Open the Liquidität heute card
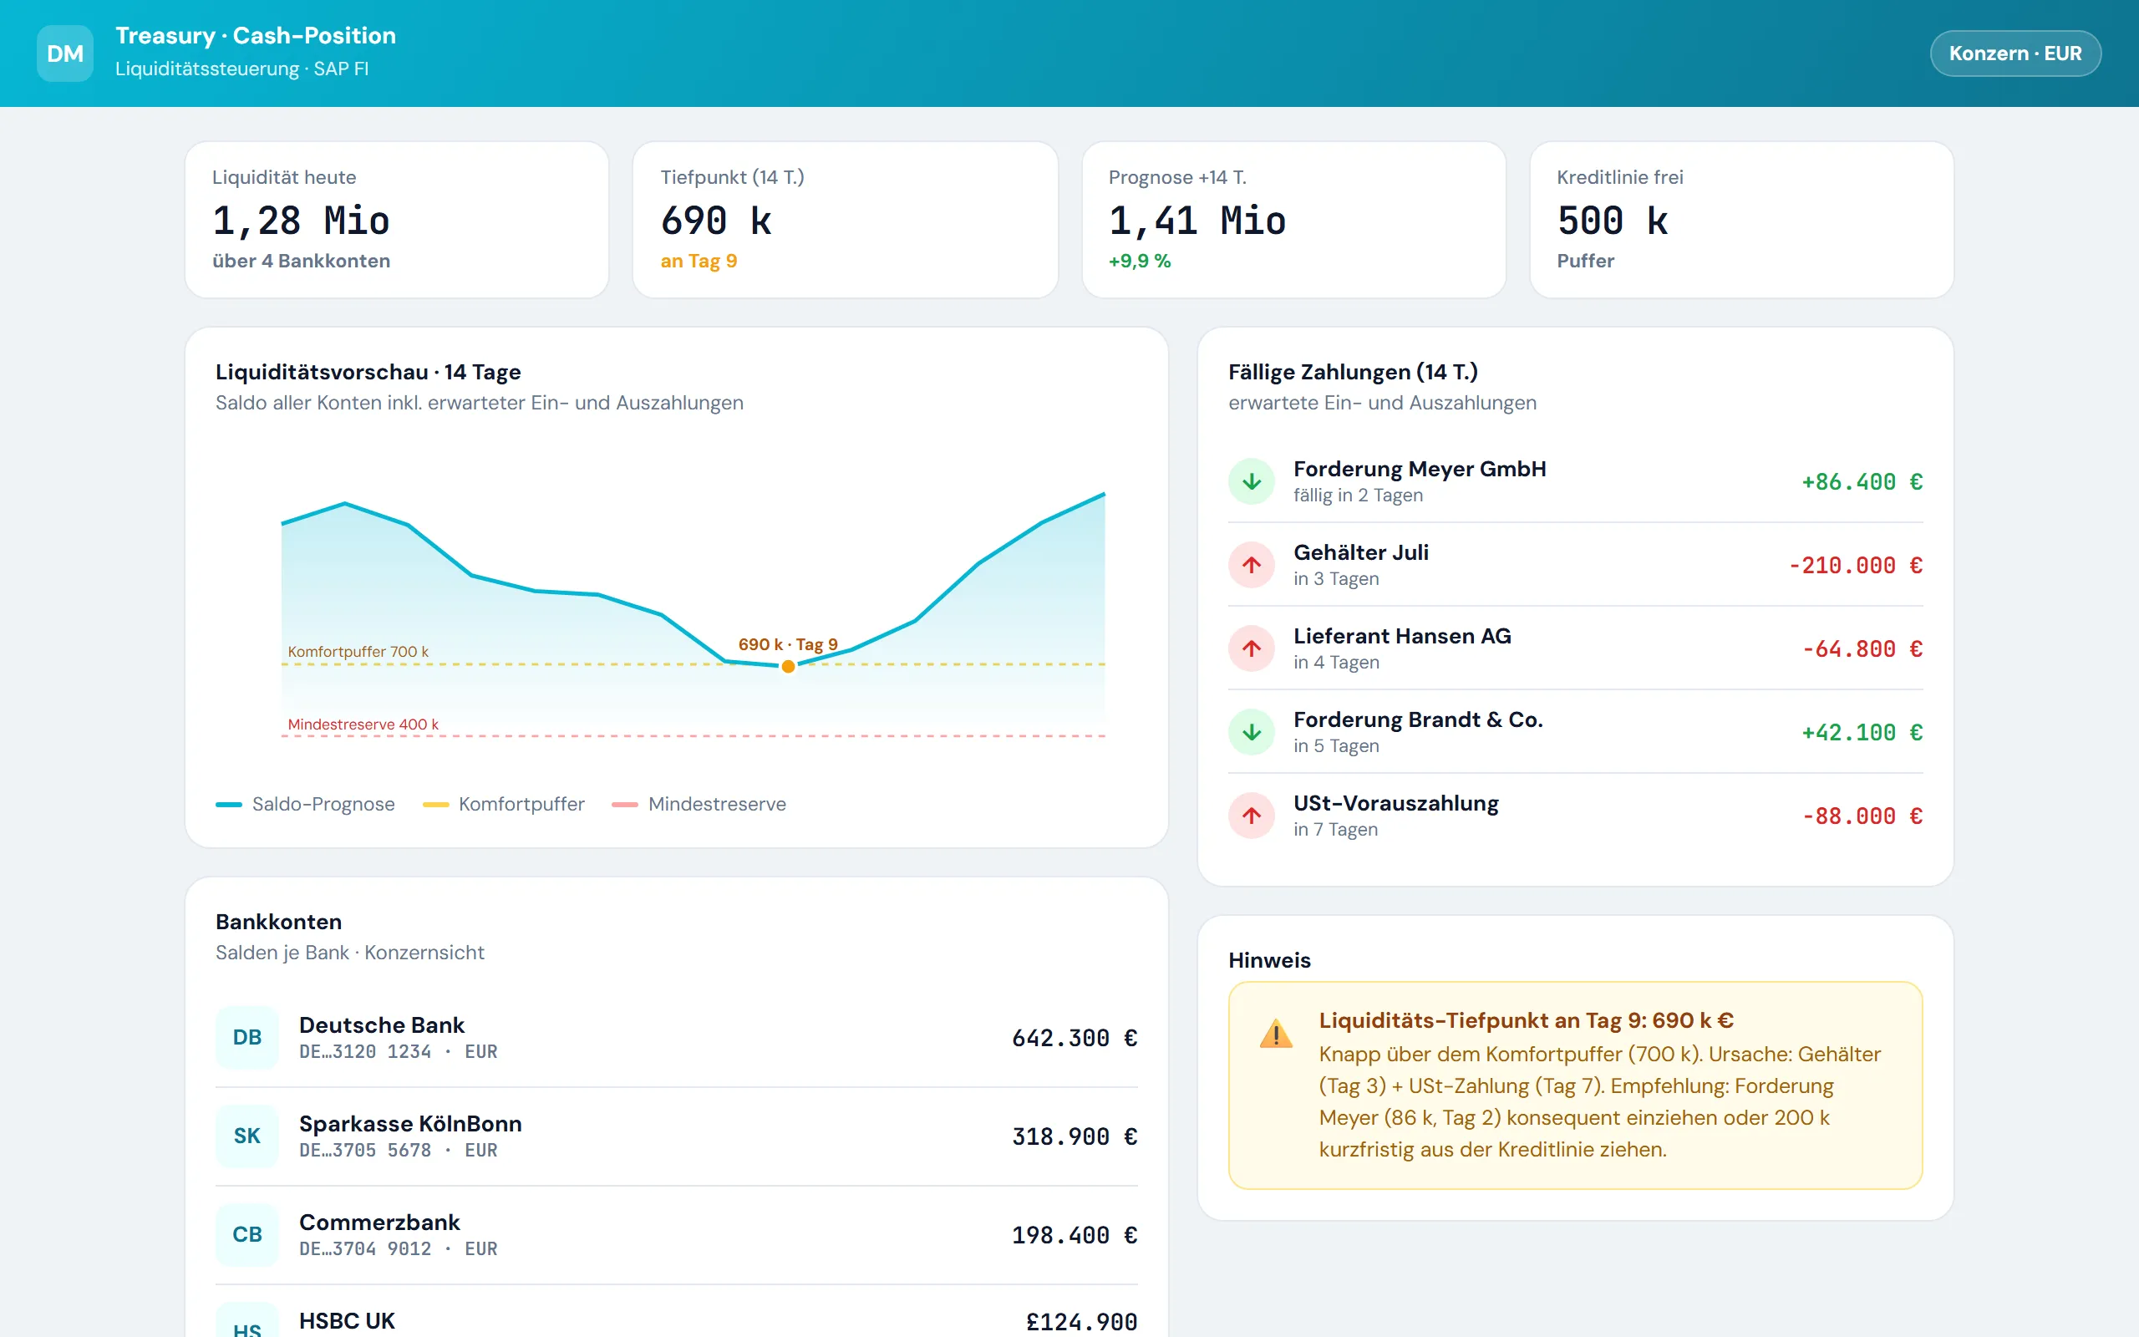 pos(397,219)
